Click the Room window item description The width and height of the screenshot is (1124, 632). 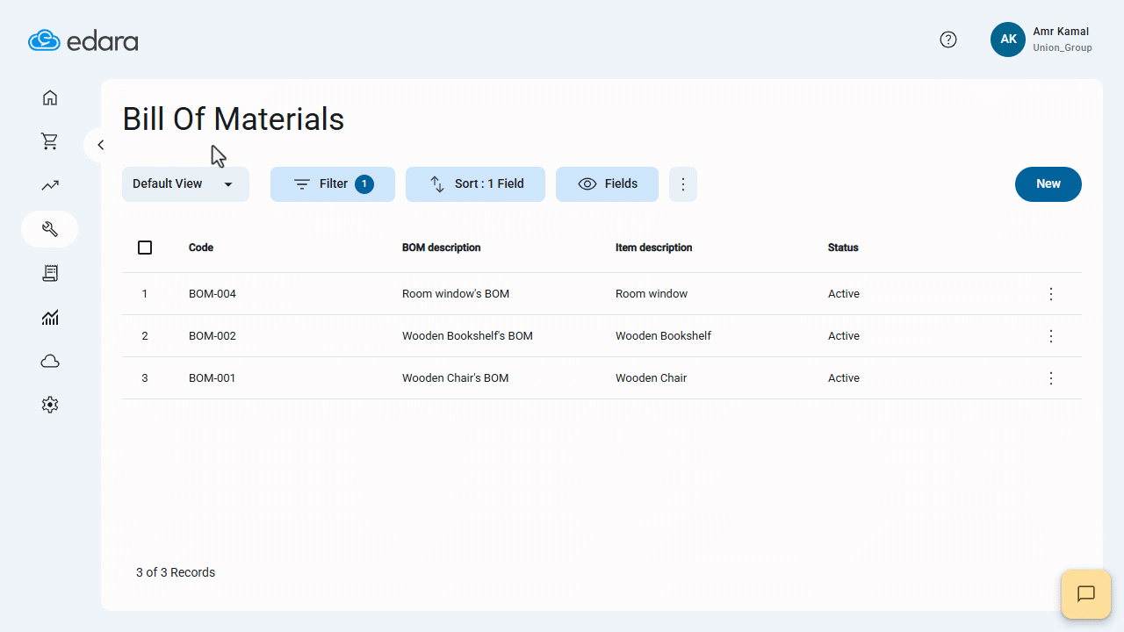pos(652,294)
